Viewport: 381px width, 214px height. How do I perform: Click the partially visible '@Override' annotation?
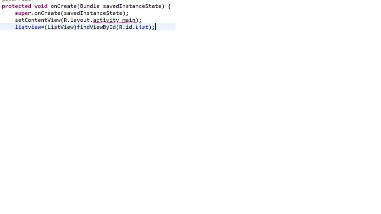pyautogui.click(x=17, y=1)
